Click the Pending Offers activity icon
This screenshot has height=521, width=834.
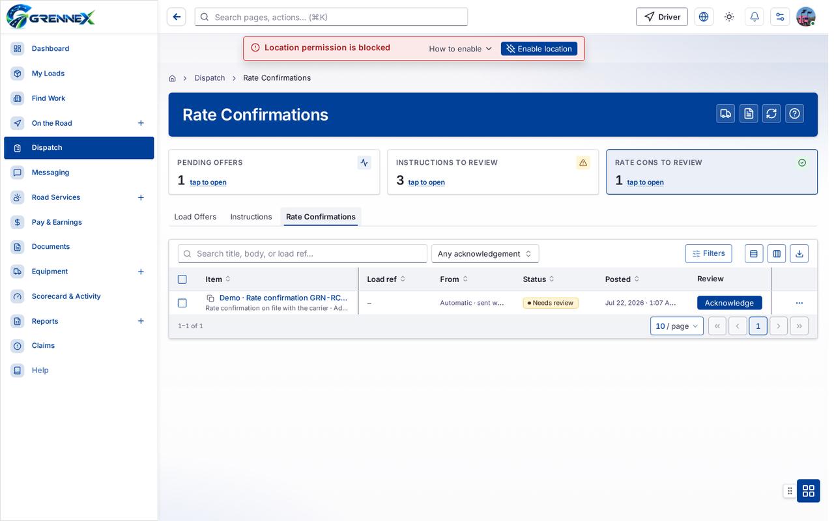tap(364, 163)
